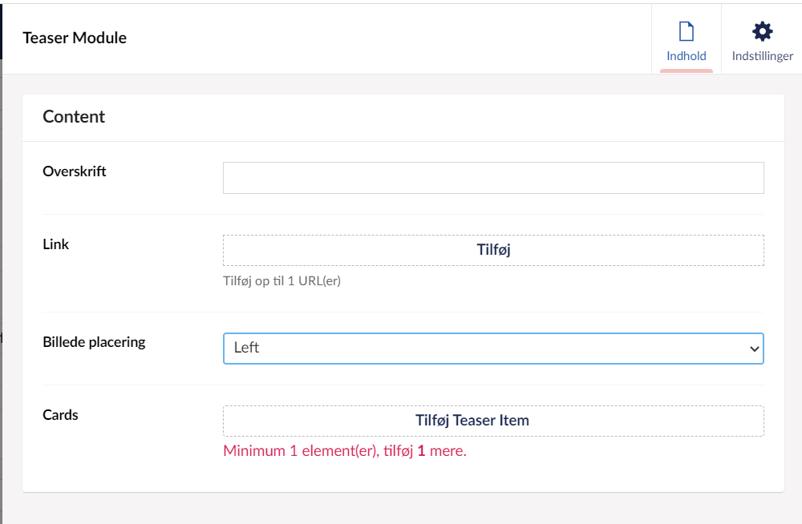This screenshot has height=524, width=802.
Task: Select the 'Left' value text in the dropdown
Action: point(247,349)
